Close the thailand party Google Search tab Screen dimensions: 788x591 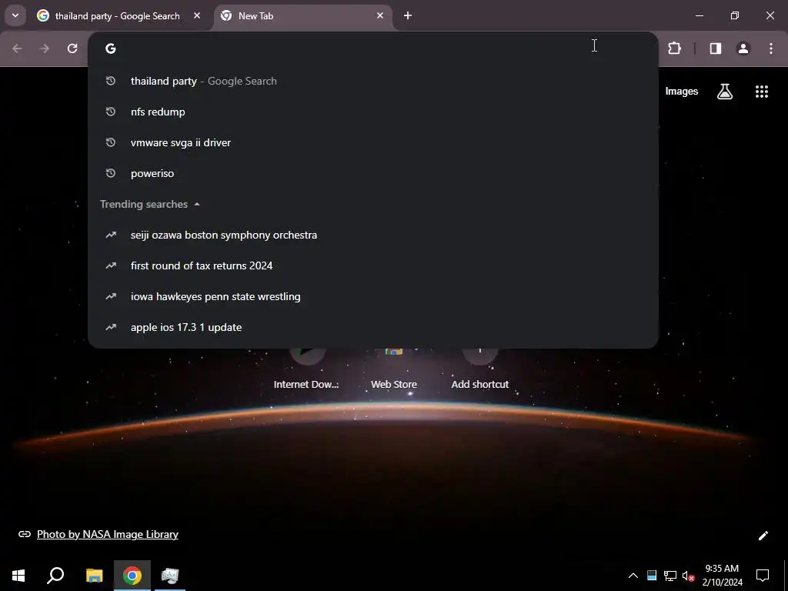tap(197, 15)
